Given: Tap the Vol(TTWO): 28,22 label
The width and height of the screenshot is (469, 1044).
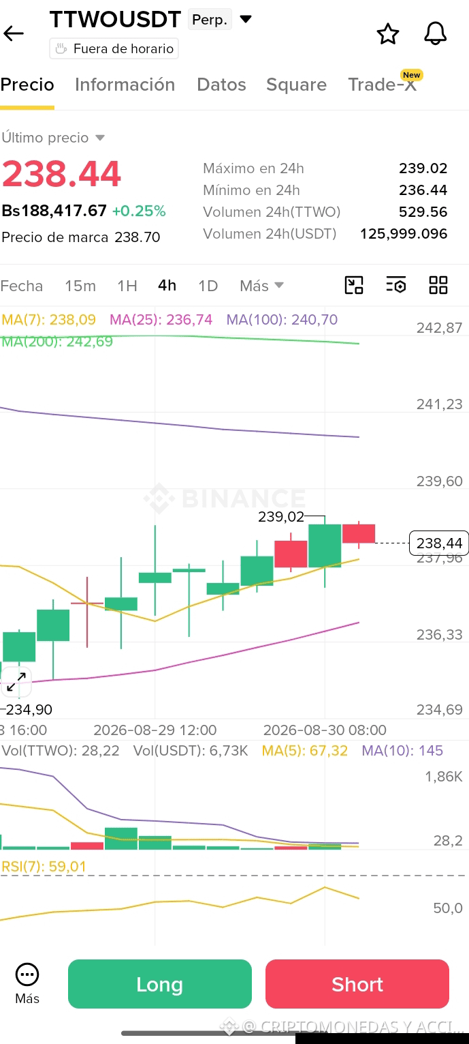Looking at the screenshot, I should 61,751.
